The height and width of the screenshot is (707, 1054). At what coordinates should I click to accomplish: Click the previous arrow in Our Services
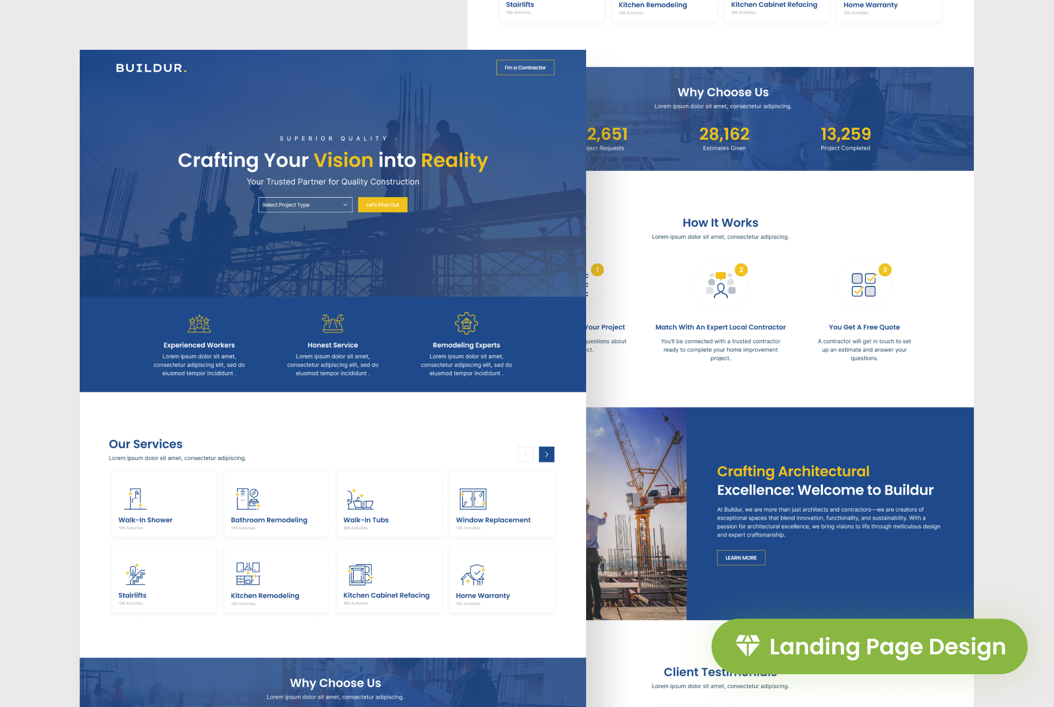525,454
